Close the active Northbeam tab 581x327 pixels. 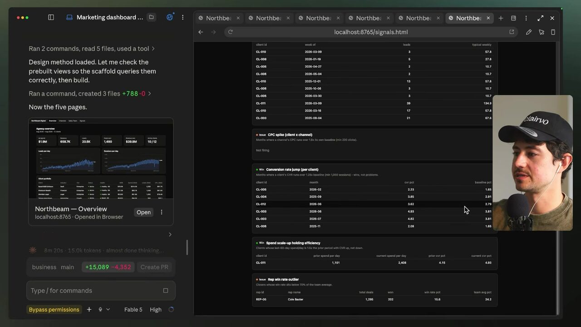pyautogui.click(x=488, y=18)
